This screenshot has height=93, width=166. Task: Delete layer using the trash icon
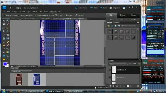(138, 86)
